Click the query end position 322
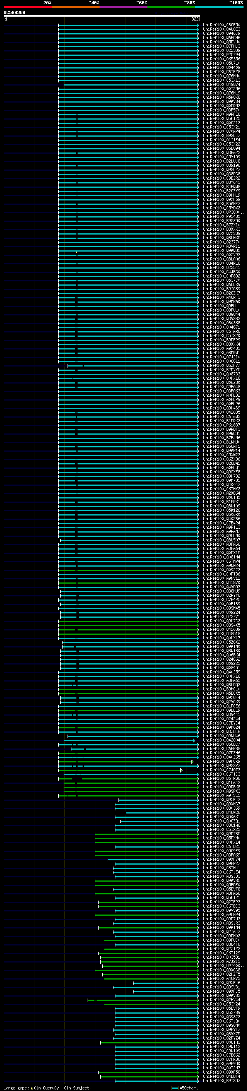This screenshot has width=247, height=1091. [x=195, y=19]
